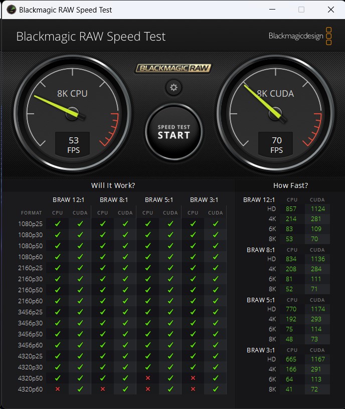Click the Blackmagicdesign logo

click(300, 36)
